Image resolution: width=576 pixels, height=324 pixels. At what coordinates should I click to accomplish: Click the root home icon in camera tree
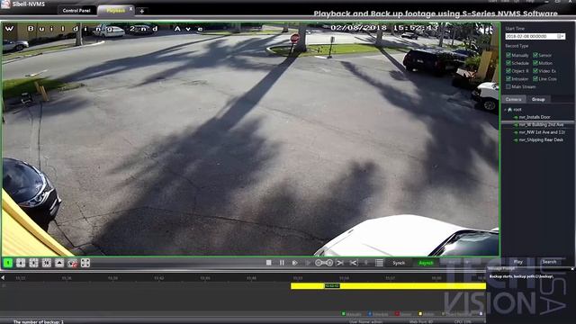click(510, 110)
